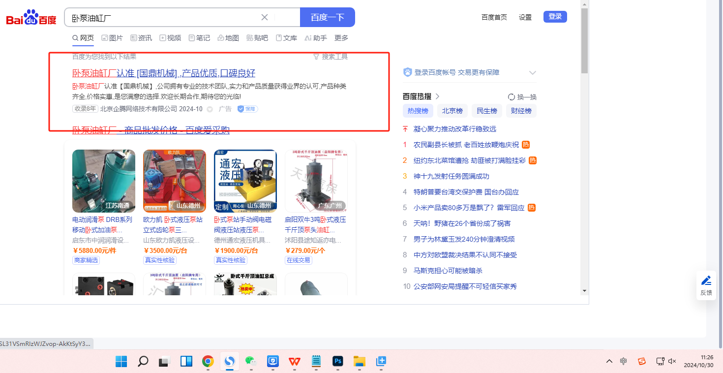723x373 pixels.
Task: Open the 广东广州 jack pump image
Action: 316,181
